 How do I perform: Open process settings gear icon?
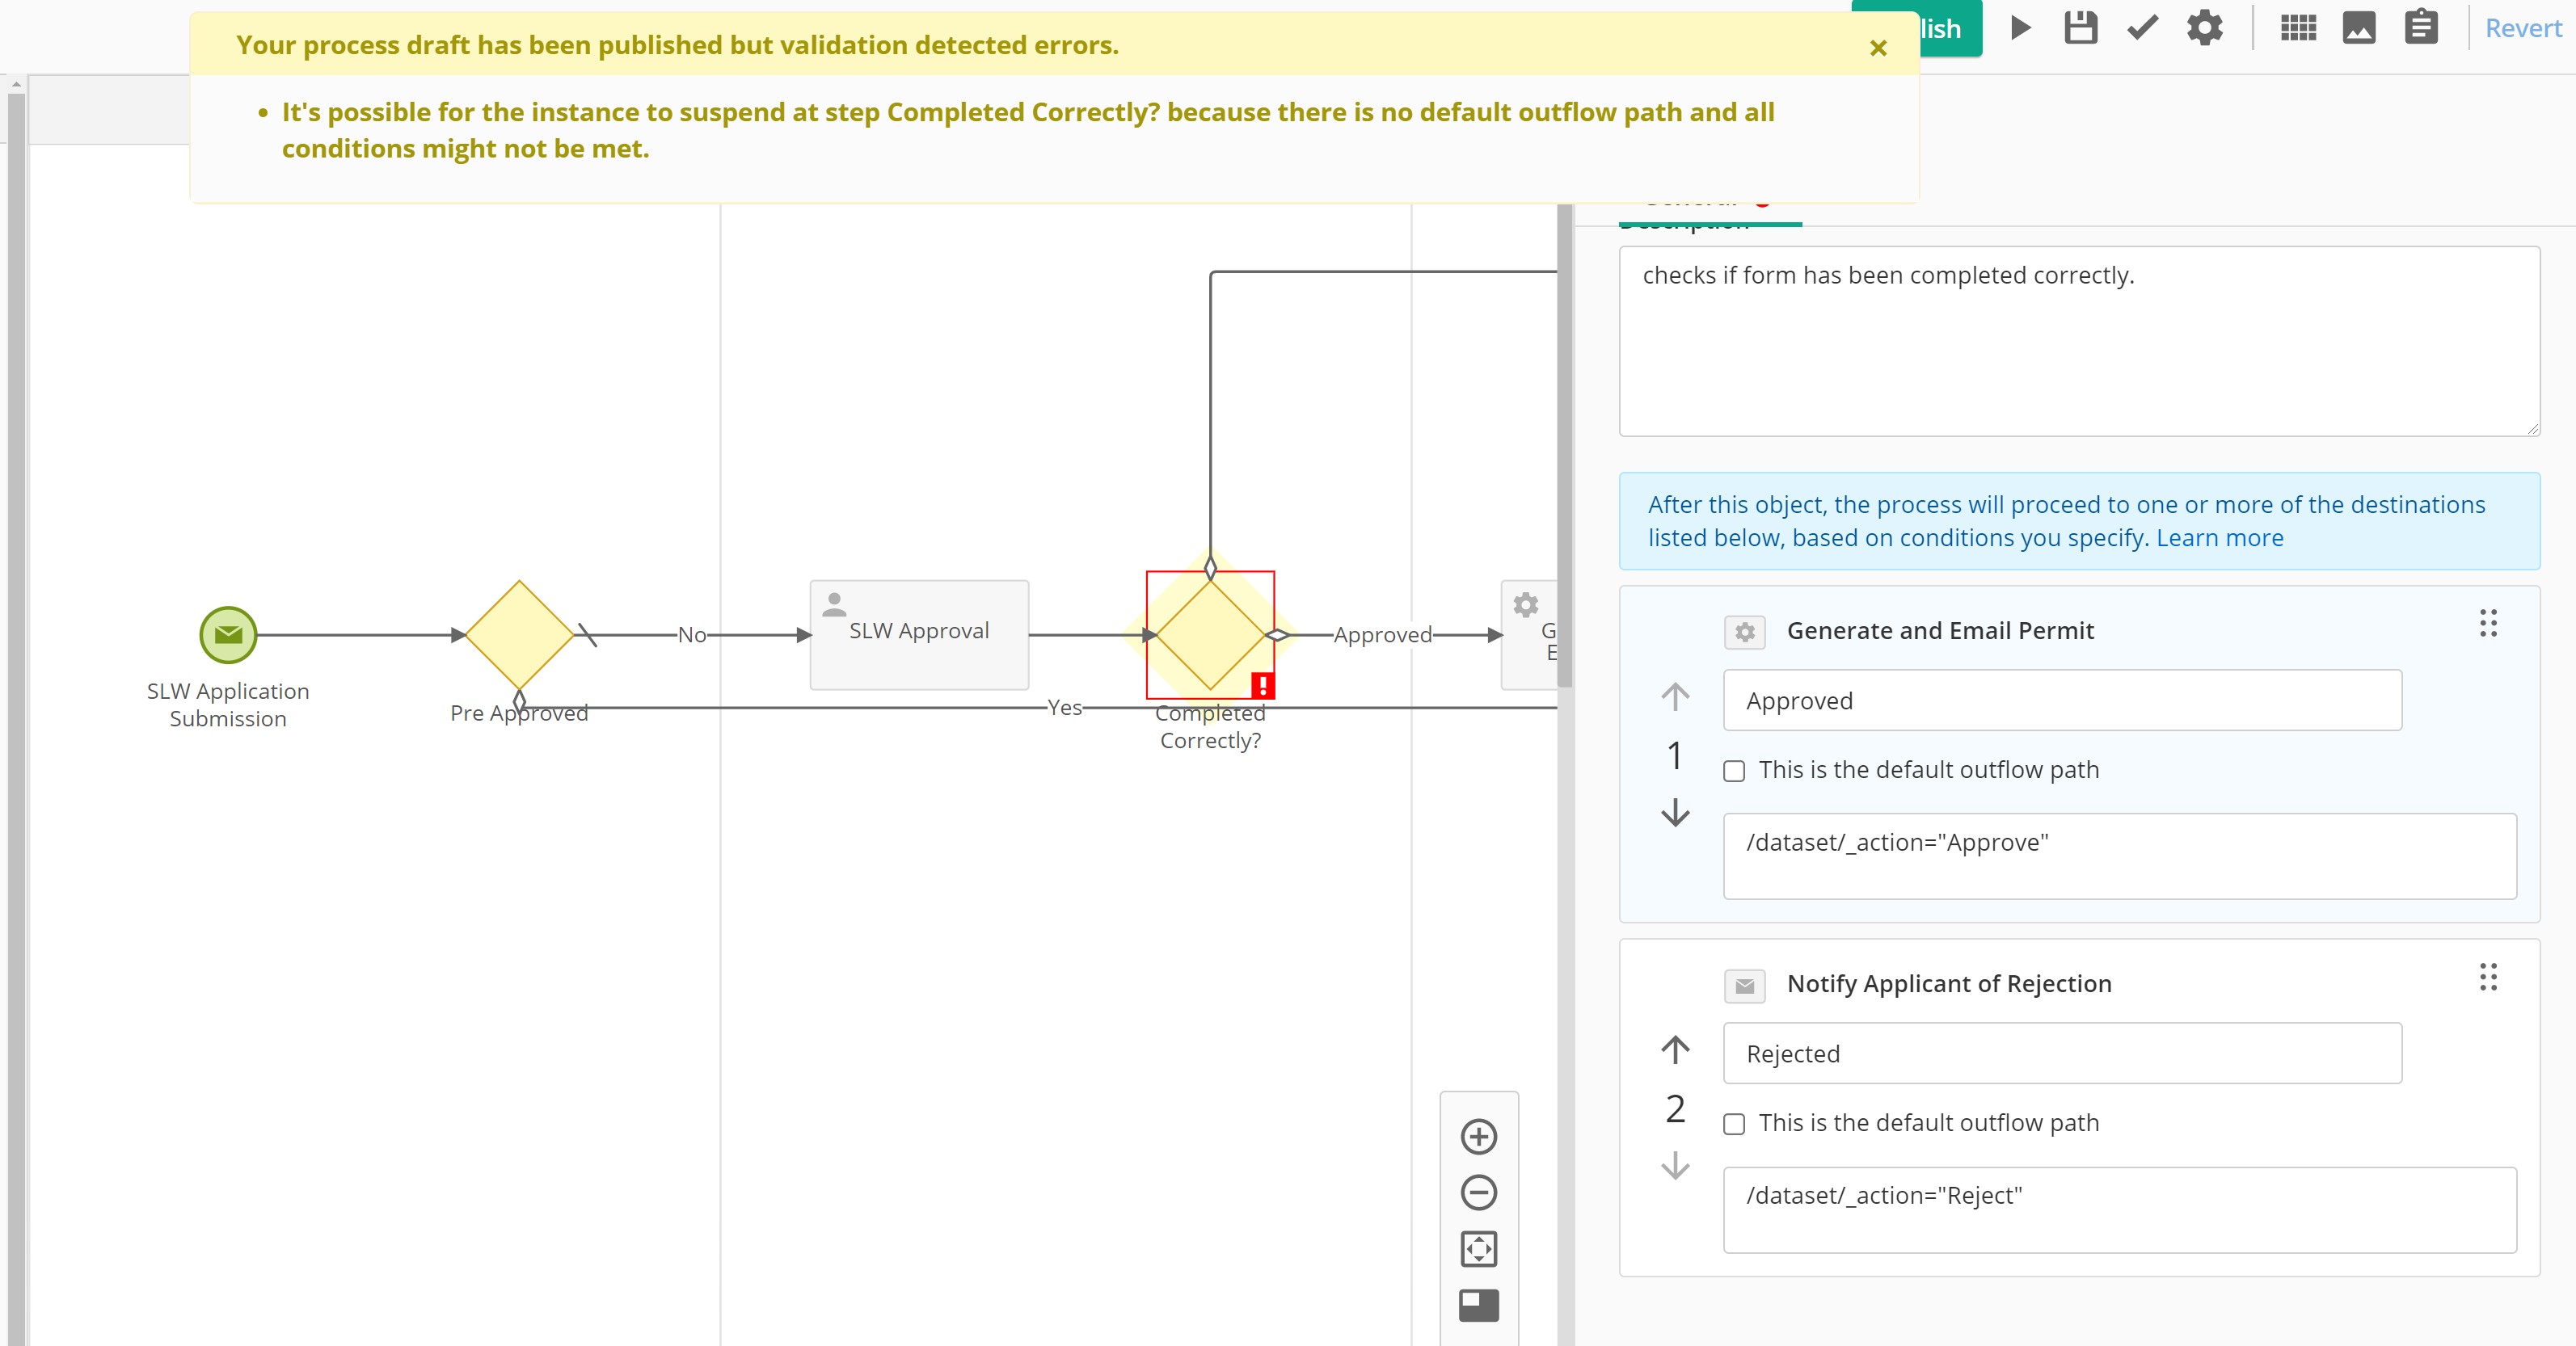(2204, 28)
